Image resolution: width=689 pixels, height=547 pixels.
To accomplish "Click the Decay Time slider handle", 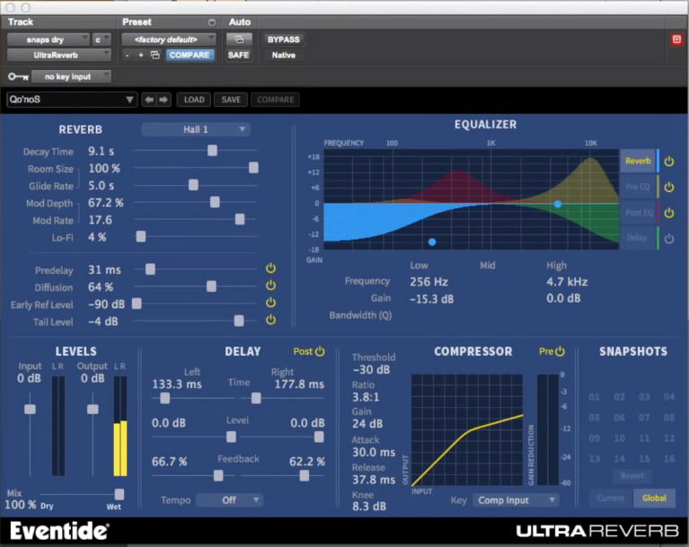I will pos(212,151).
